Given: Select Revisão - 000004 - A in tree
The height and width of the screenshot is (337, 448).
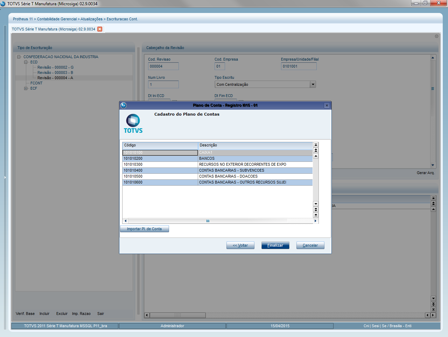Looking at the screenshot, I should click(55, 78).
